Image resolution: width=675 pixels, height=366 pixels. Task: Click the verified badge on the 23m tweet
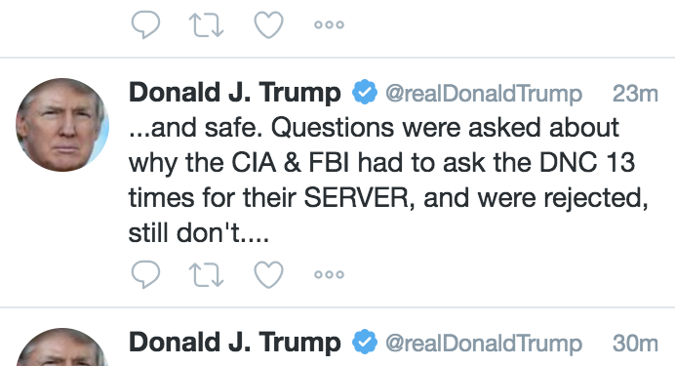(365, 92)
